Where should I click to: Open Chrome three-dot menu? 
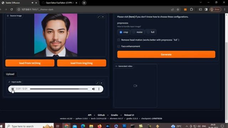(x=225, y=10)
